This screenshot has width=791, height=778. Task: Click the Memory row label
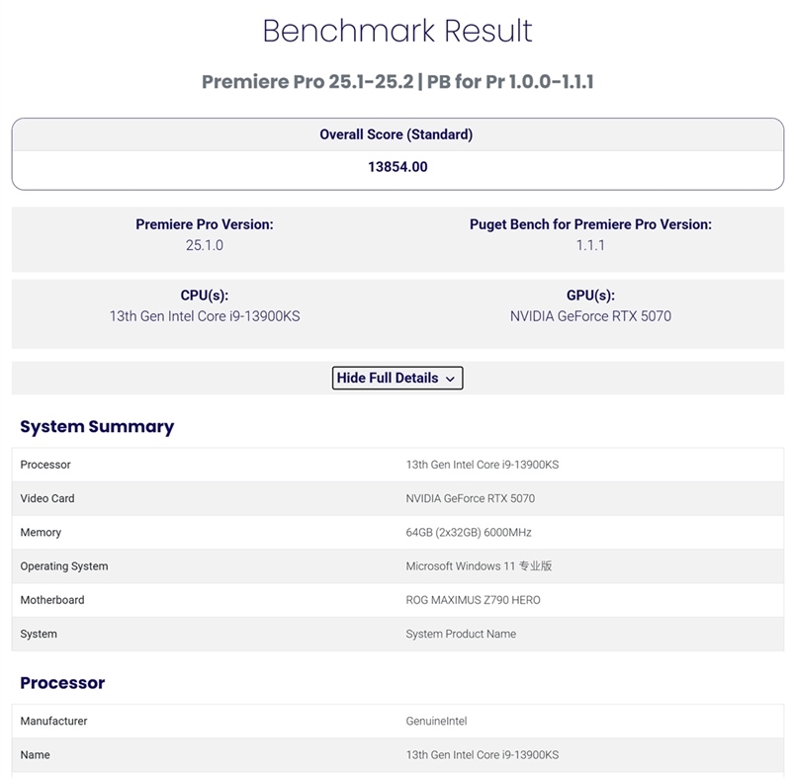pyautogui.click(x=41, y=533)
